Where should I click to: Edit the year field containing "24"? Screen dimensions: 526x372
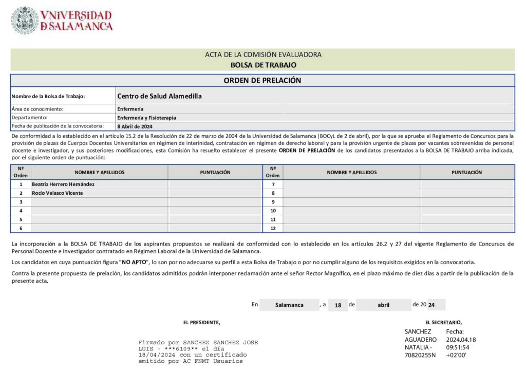click(x=436, y=305)
